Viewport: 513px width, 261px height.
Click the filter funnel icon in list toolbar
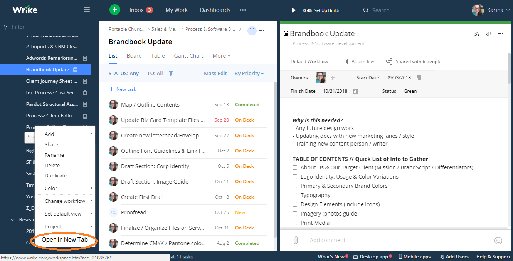(x=171, y=74)
